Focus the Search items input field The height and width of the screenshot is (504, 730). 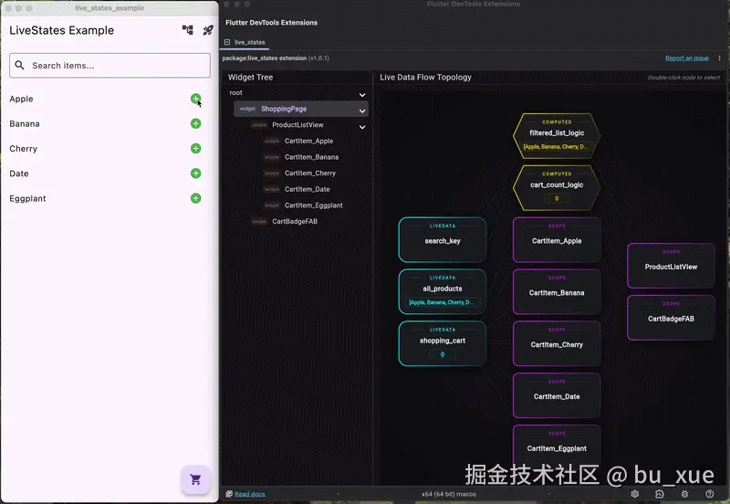click(x=109, y=65)
